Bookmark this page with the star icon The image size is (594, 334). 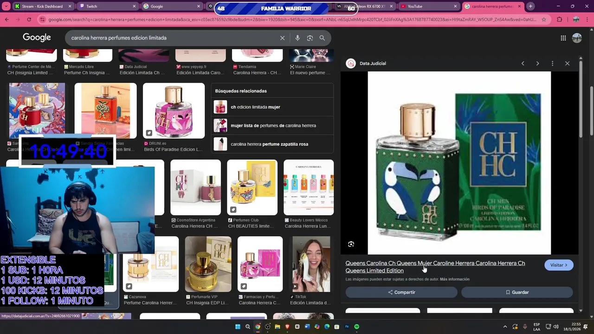[543, 19]
